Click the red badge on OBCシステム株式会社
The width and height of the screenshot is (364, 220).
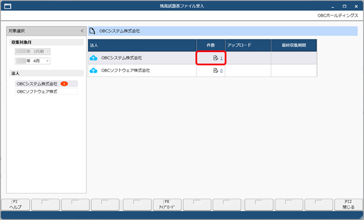(64, 84)
